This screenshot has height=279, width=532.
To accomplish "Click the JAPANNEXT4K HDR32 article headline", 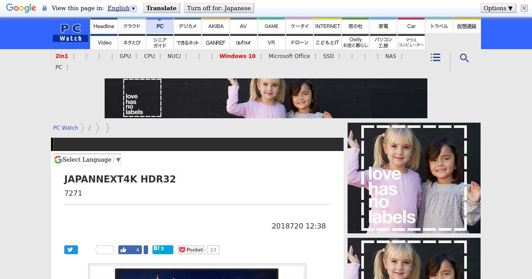I will click(120, 179).
